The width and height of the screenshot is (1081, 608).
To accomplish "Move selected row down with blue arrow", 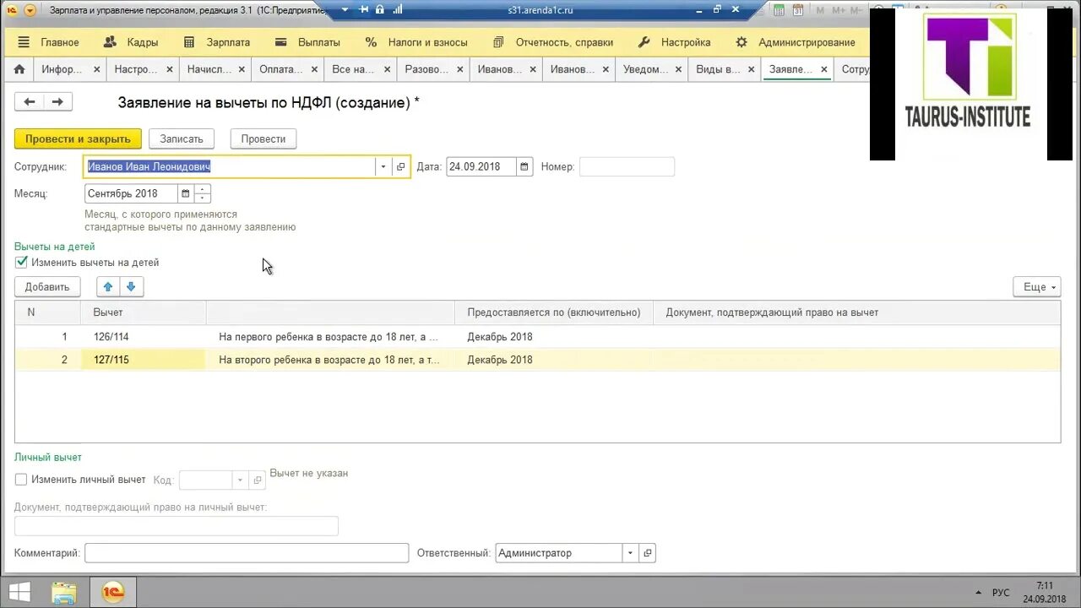I will click(131, 287).
